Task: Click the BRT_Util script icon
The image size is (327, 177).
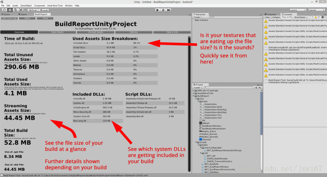Action: 205,156
